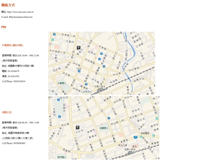Click the 傳真 03-4261582 fax line
This screenshot has height=161, width=215.
coord(11,76)
